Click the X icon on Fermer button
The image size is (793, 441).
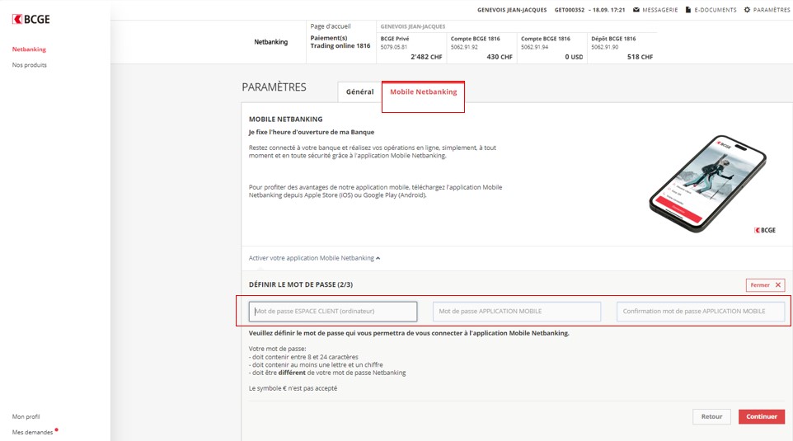click(x=778, y=285)
